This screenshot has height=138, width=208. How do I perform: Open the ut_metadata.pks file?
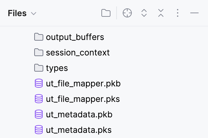[79, 130]
